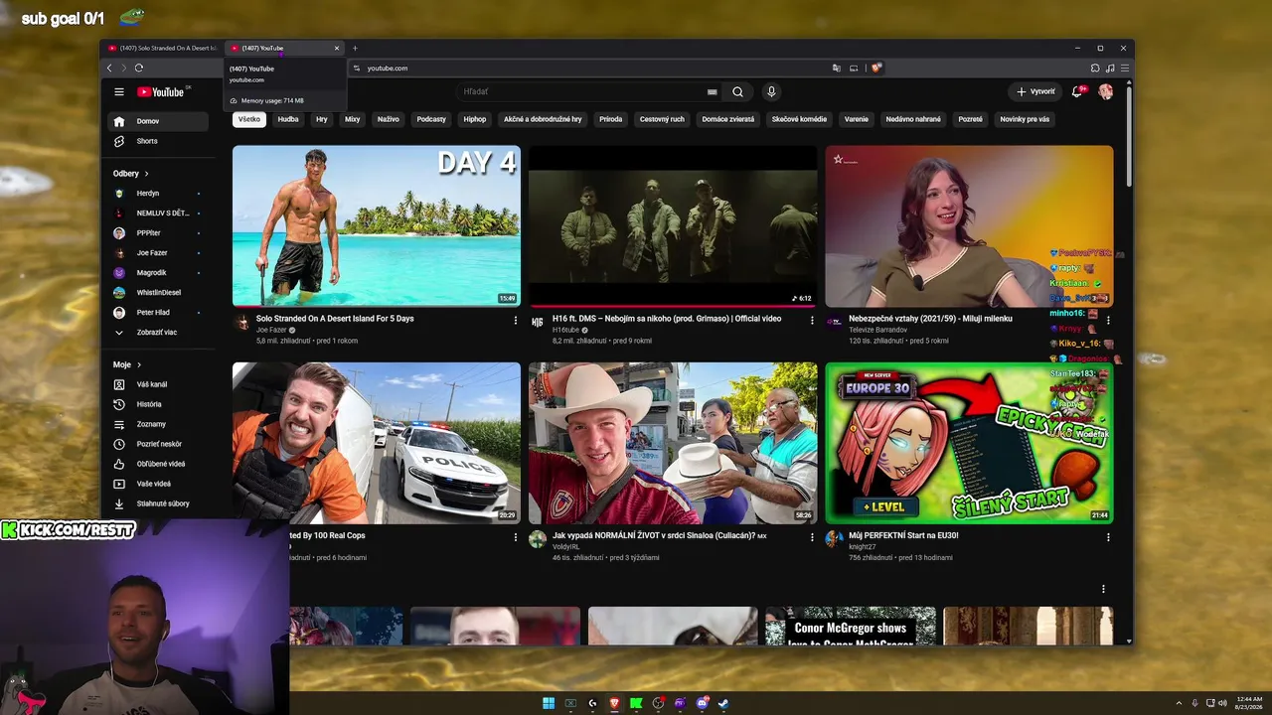
Task: Expand the Moje section header
Action: (x=126, y=364)
